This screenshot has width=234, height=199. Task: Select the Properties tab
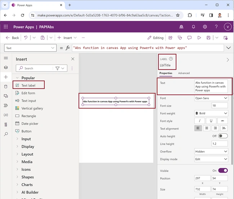coord(166,73)
